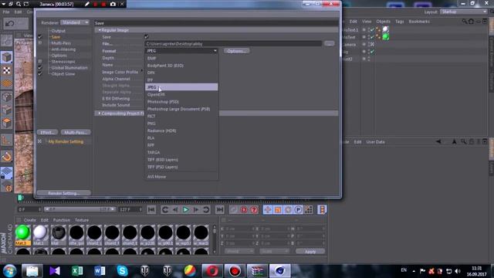Click the camera snapshot icon in recorder bar

[x=113, y=4]
